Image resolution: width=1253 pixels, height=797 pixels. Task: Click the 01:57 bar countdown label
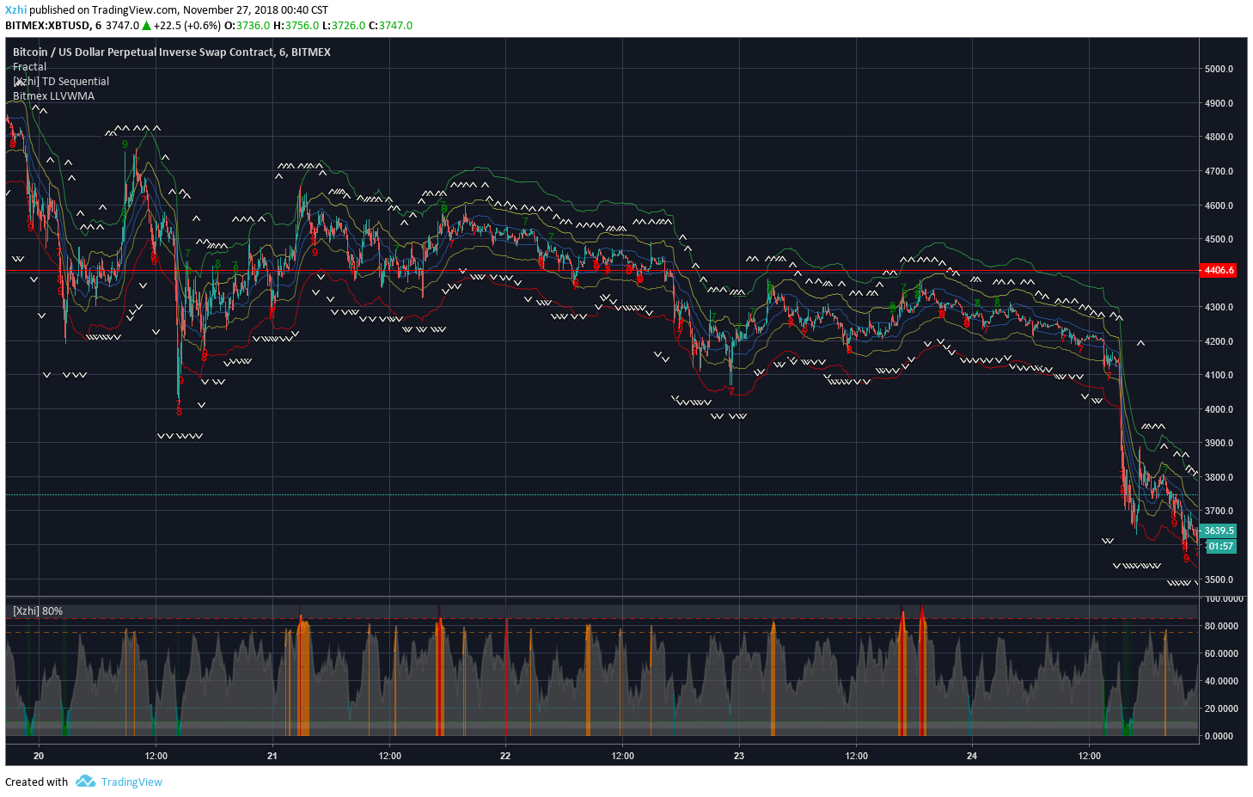click(1220, 546)
